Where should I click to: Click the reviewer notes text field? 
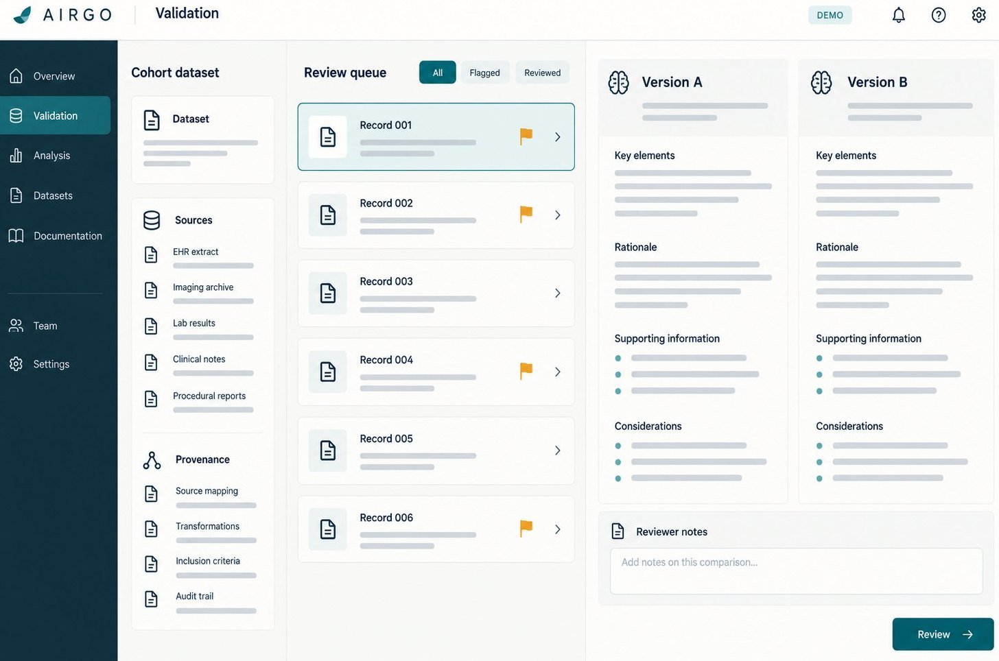796,570
